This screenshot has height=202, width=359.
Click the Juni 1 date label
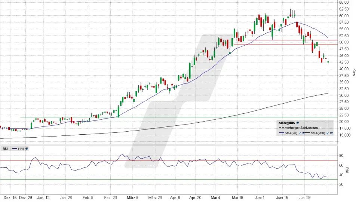click(260, 198)
